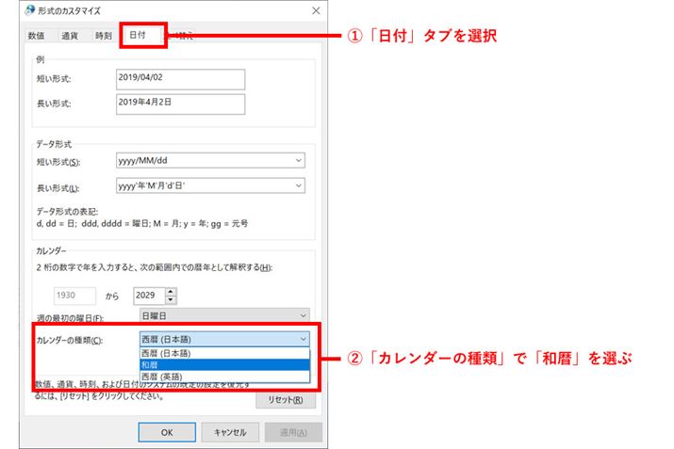Open the 週の最初の曜日 dropdown showing 日曜日
The width and height of the screenshot is (674, 449).
(x=224, y=316)
